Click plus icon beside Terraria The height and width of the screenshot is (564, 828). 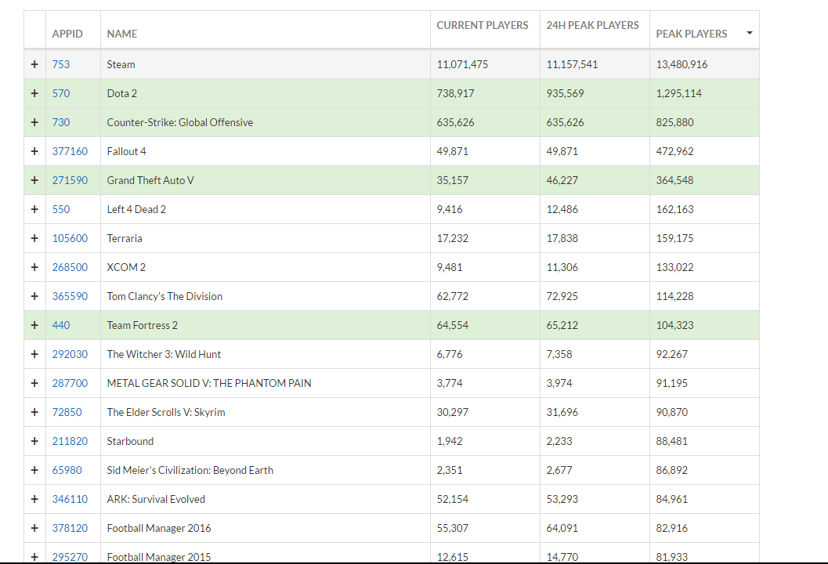click(34, 238)
